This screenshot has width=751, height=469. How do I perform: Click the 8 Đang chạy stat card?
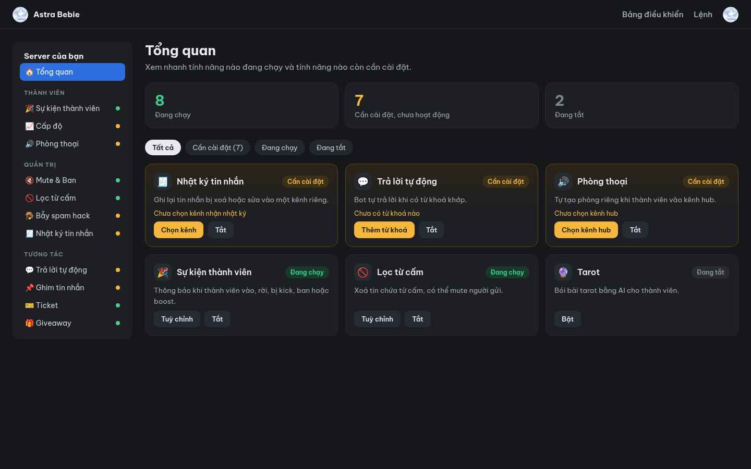point(241,105)
